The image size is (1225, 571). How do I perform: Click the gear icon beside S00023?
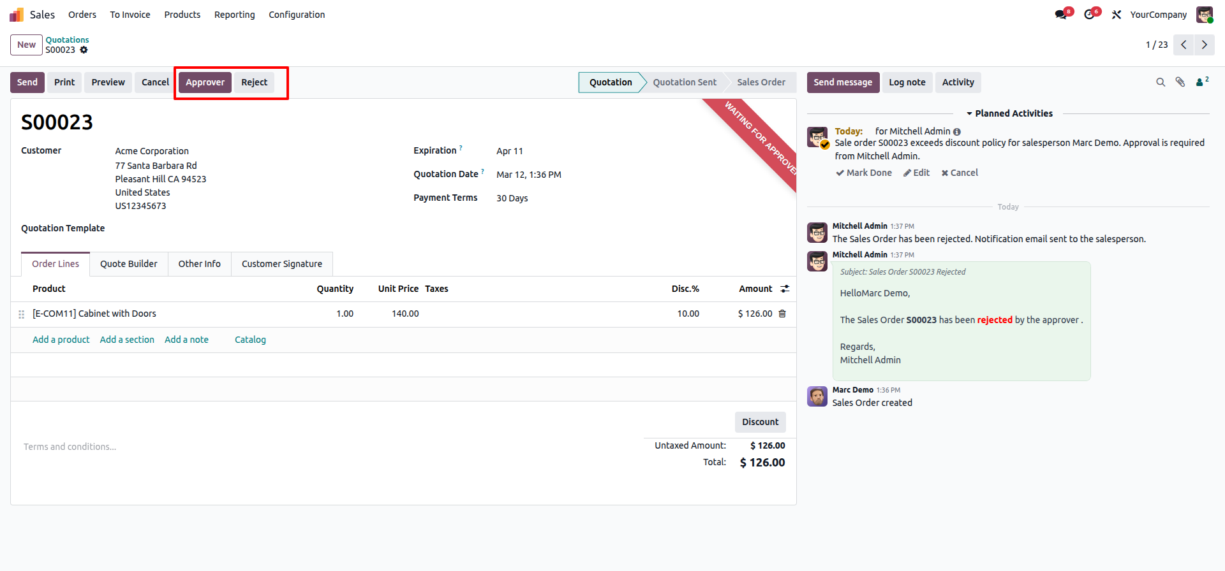[x=84, y=50]
